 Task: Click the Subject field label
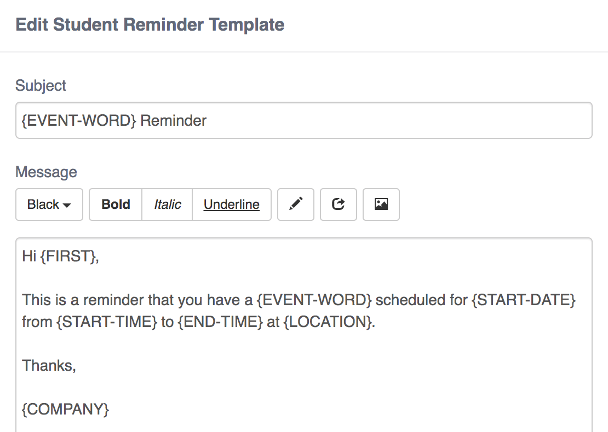tap(41, 85)
